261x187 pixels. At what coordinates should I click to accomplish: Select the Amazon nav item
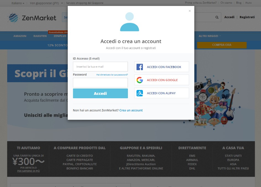[x=20, y=36]
